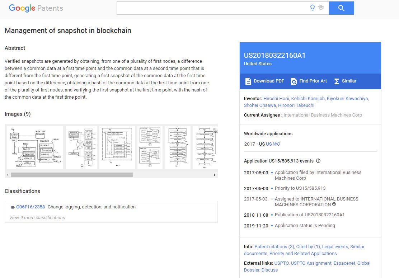This screenshot has width=399, height=278.
Task: Open inventor Kiyokuni Kawachiya link
Action: pyautogui.click(x=348, y=98)
